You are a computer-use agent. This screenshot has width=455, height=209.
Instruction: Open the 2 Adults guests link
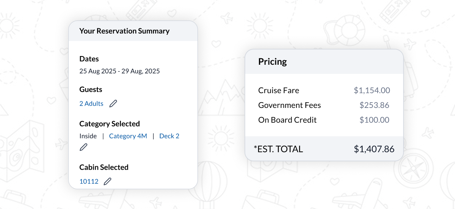coord(91,104)
